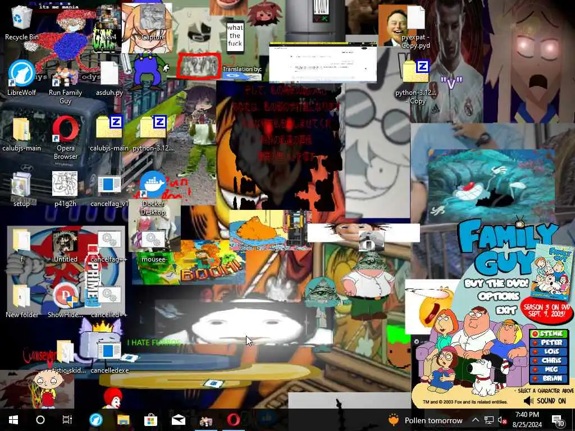Toggle SOUND ON in Family Guy menu

[545, 401]
